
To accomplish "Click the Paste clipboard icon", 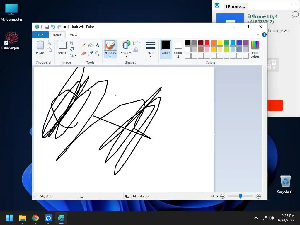I will [x=40, y=45].
